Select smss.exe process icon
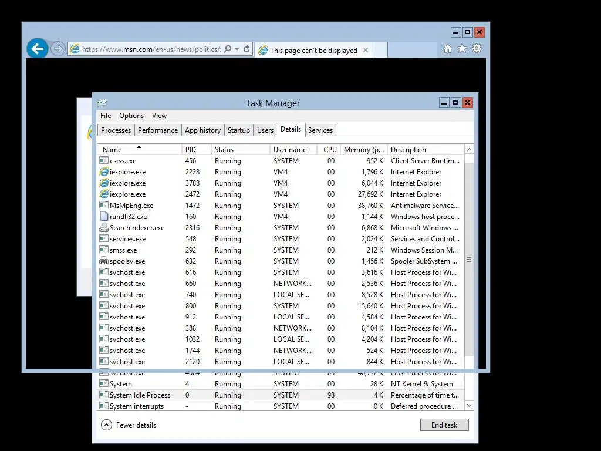Viewport: 601px width, 451px height. 103,250
